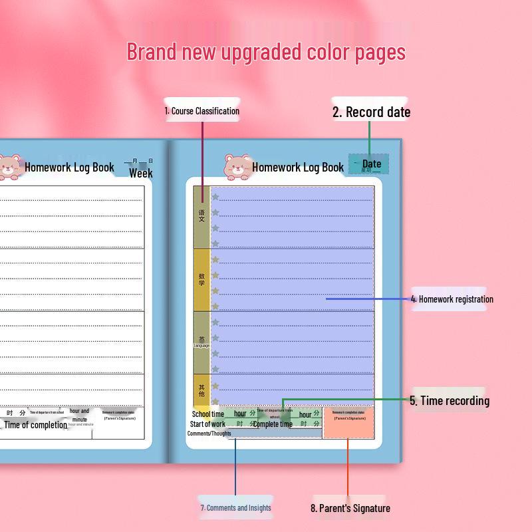This screenshot has width=532, height=532.
Task: Click the 'Brand new upgraded color pages' heading
Action: click(266, 52)
